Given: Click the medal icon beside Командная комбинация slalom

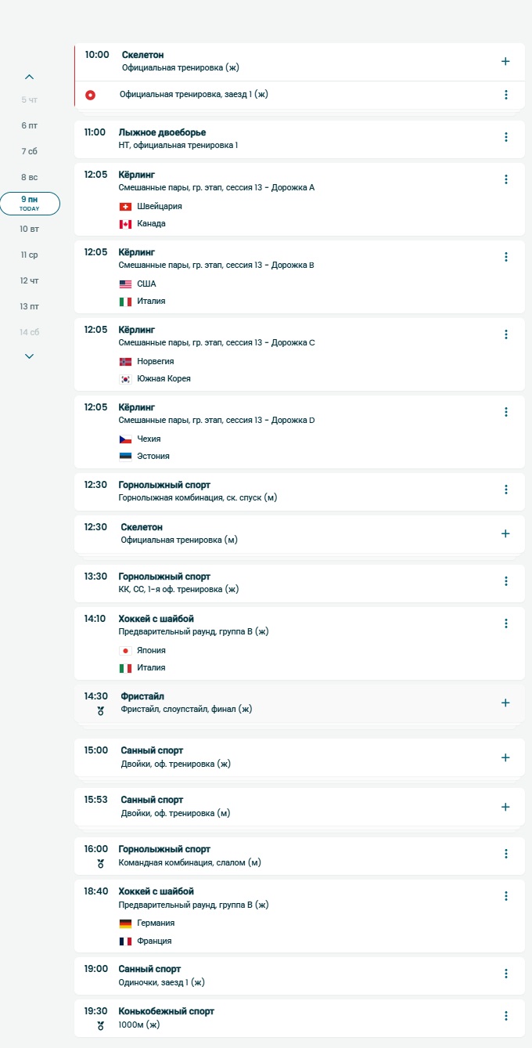Looking at the screenshot, I should pos(100,863).
